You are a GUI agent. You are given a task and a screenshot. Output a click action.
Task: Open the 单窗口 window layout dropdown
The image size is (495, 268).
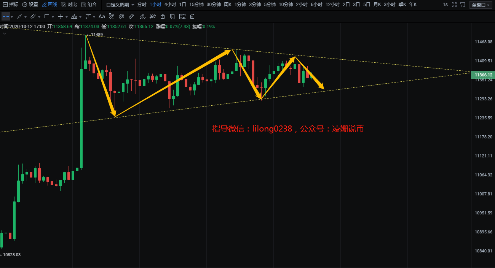point(481,5)
